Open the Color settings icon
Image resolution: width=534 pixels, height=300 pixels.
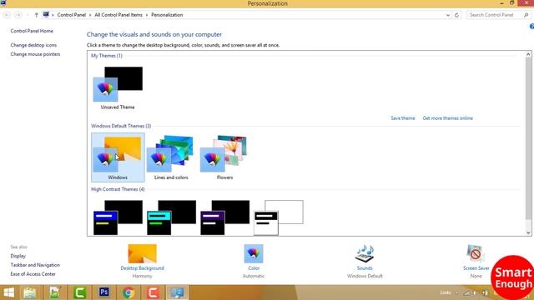254,253
